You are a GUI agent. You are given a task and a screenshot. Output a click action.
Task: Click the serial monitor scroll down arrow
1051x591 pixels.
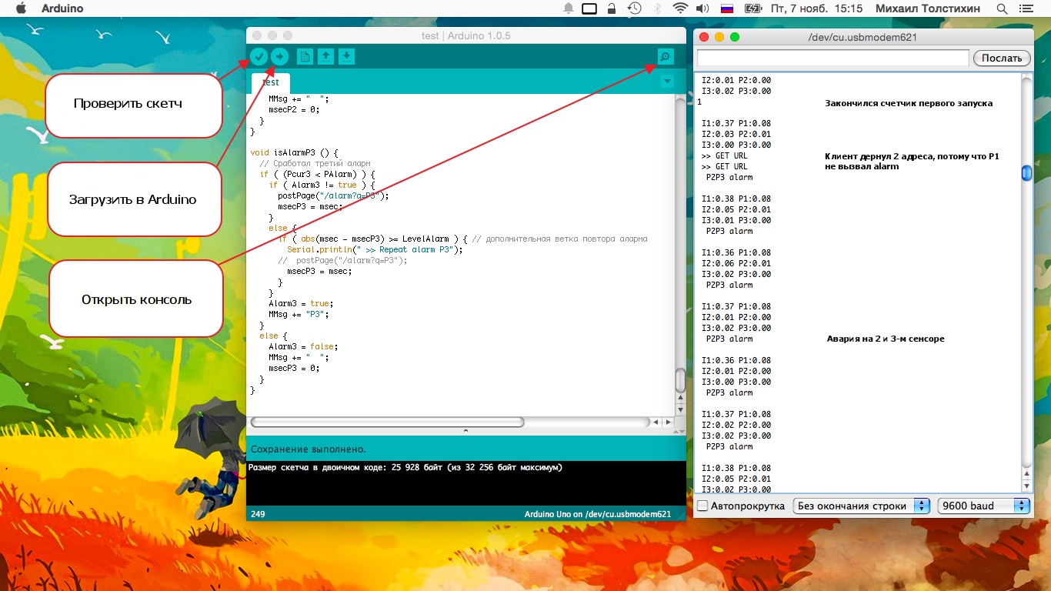(1026, 486)
